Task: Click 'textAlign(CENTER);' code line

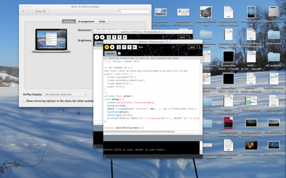Action: 120,115
